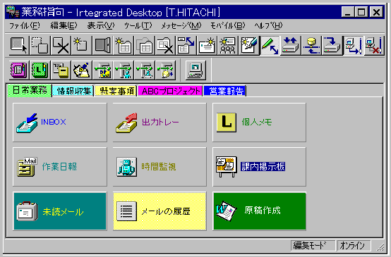The width and height of the screenshot is (391, 257).
Task: Select the button-selection cursor tool
Action: (x=19, y=46)
